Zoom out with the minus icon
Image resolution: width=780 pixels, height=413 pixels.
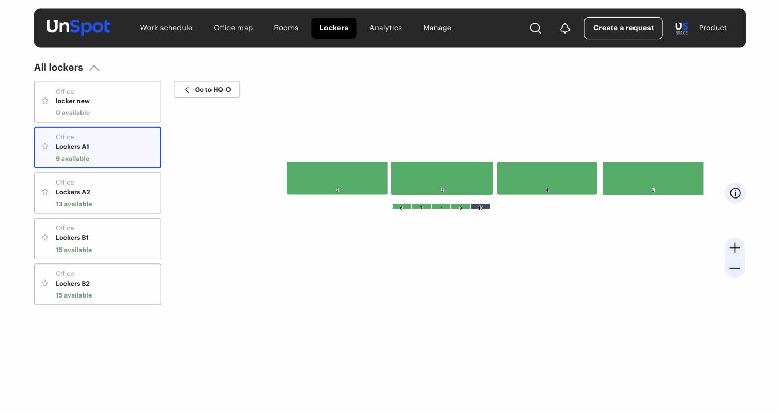(735, 268)
